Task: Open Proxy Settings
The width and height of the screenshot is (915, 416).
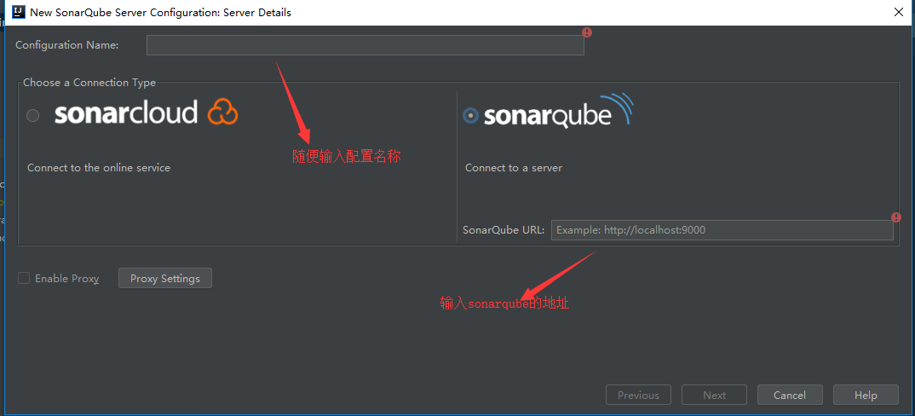Action: [x=165, y=278]
